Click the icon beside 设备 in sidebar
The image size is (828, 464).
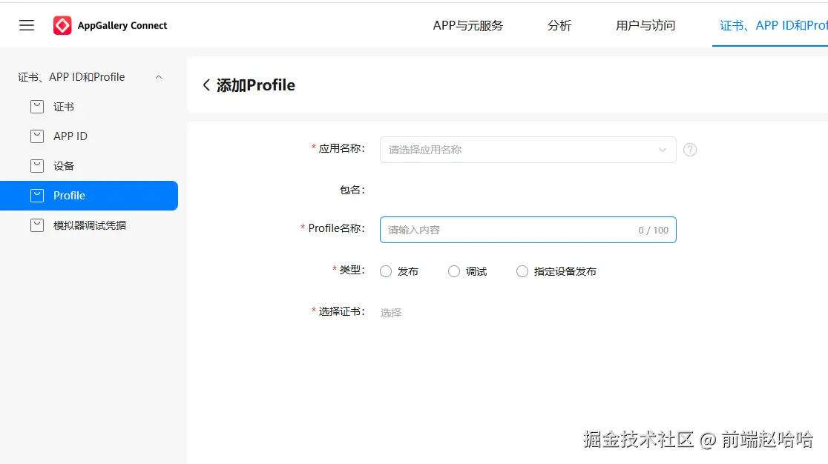37,165
